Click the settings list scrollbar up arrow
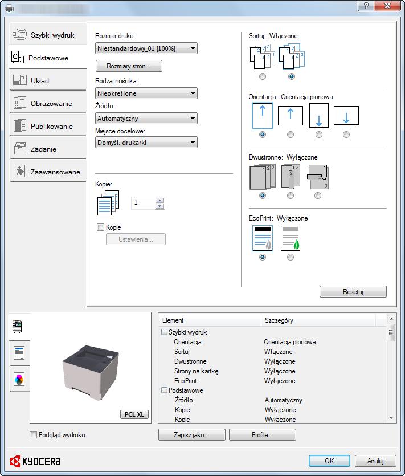Image resolution: width=405 pixels, height=476 pixels. pyautogui.click(x=391, y=319)
